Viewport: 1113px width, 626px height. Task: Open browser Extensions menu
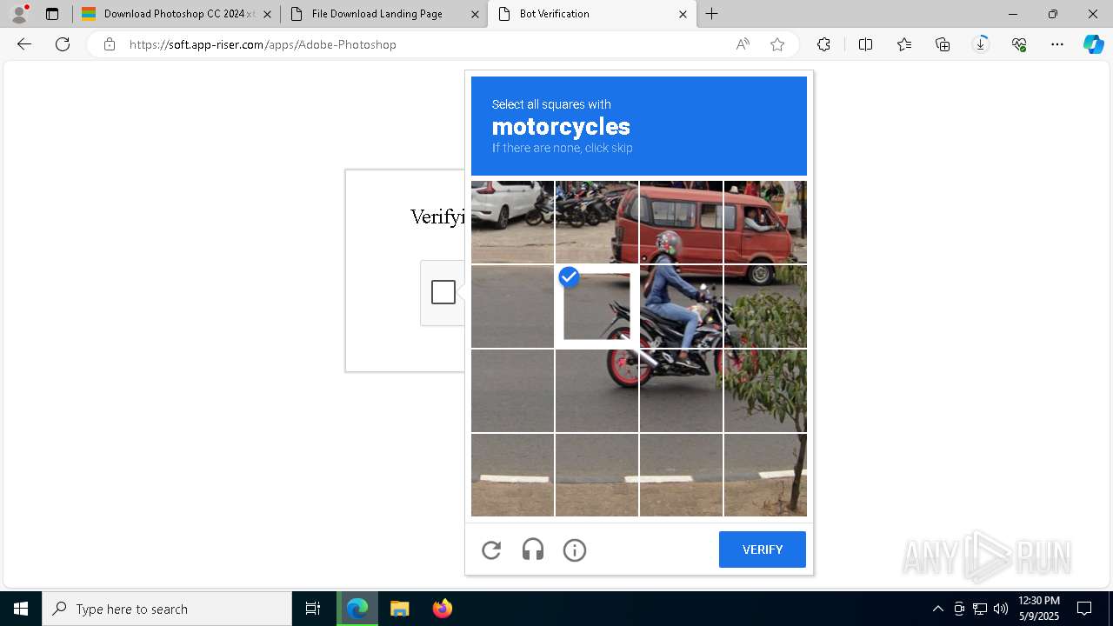point(823,44)
